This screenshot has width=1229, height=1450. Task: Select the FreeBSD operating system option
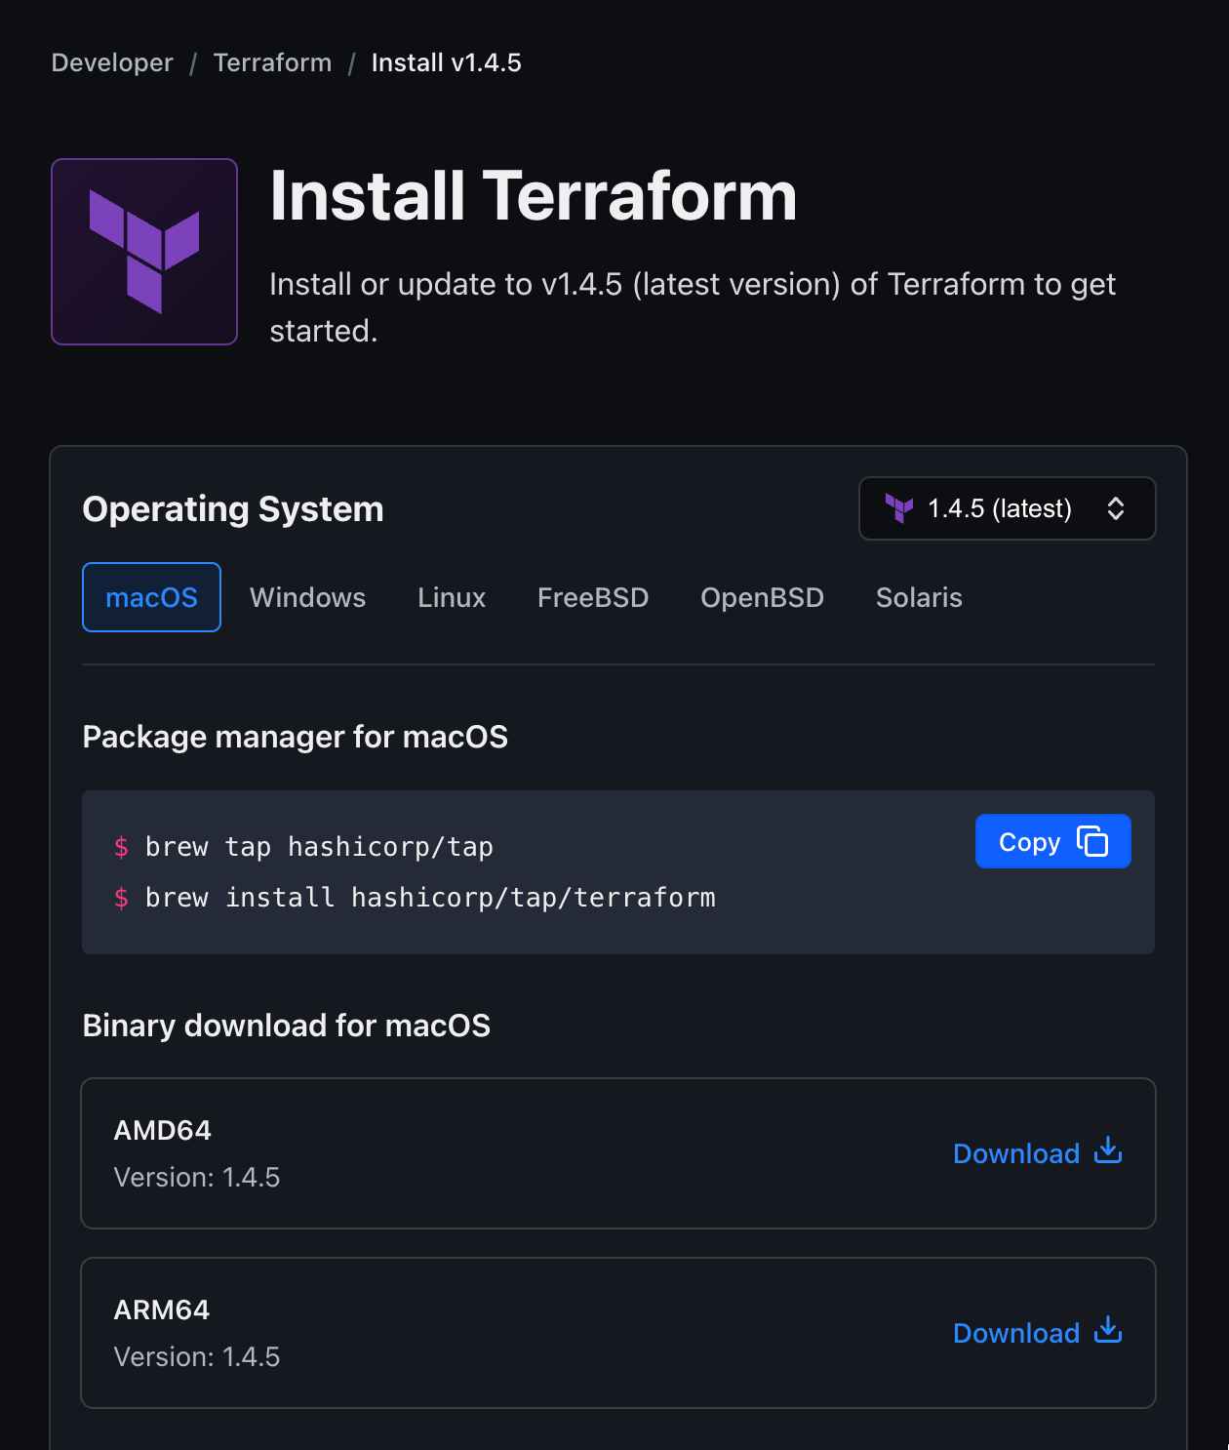(593, 596)
